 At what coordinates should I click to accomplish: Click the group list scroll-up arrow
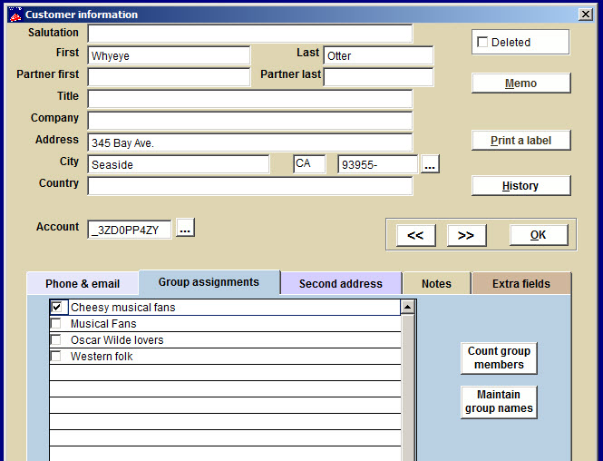click(407, 307)
